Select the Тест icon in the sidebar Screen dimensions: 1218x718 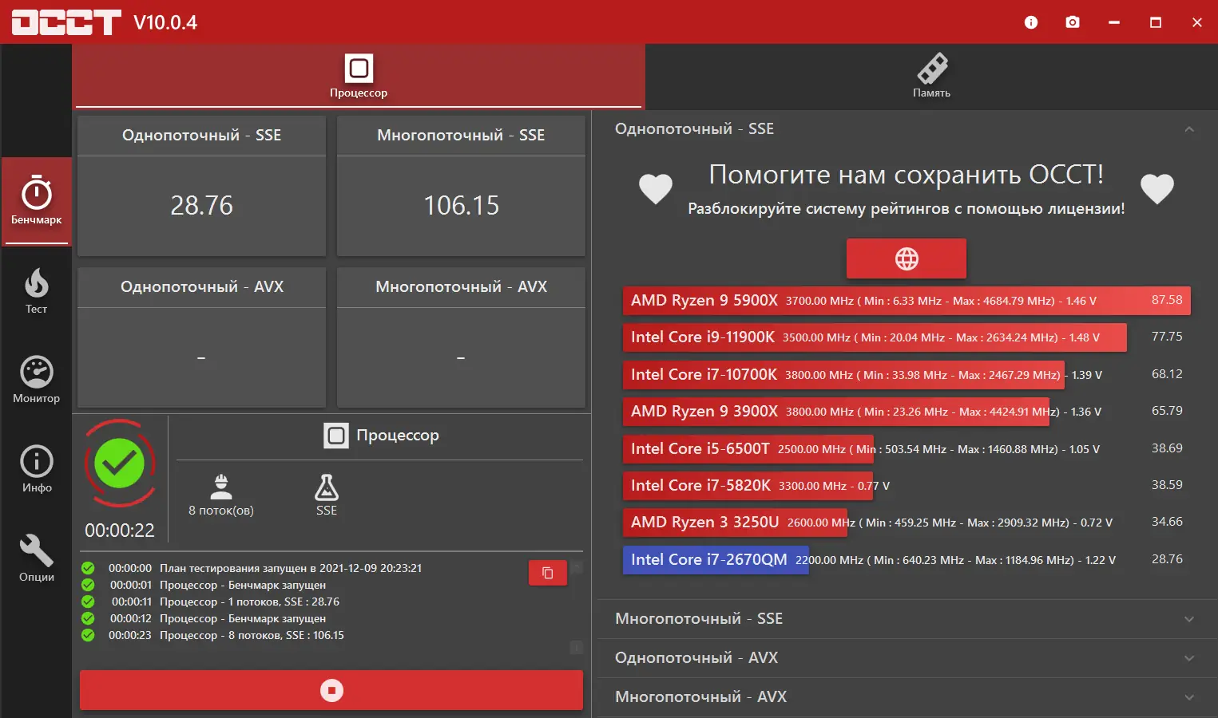[36, 291]
